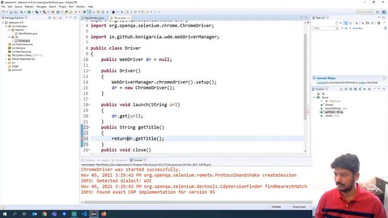
Task: Close the Driver.java editor tab
Action: click(x=129, y=18)
